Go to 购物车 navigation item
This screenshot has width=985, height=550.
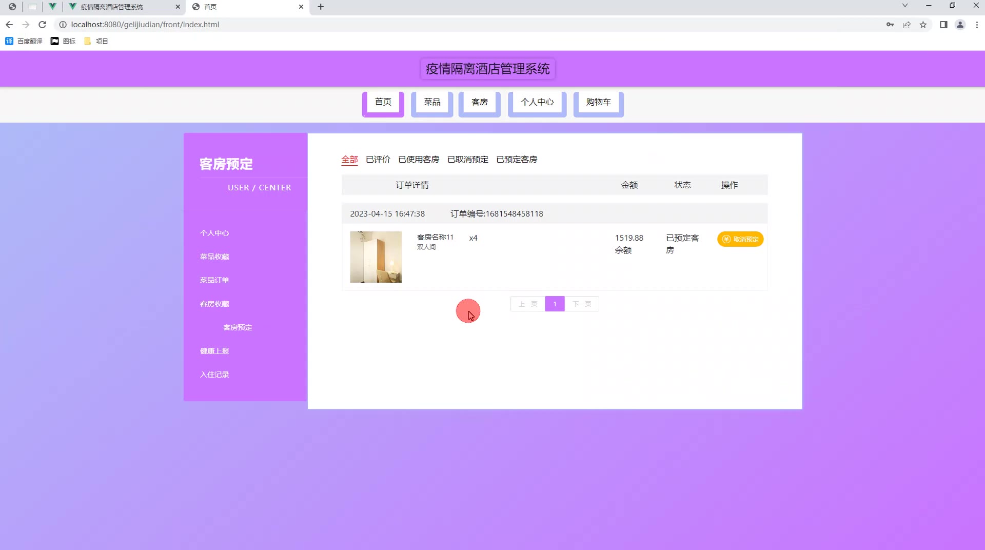pos(599,102)
